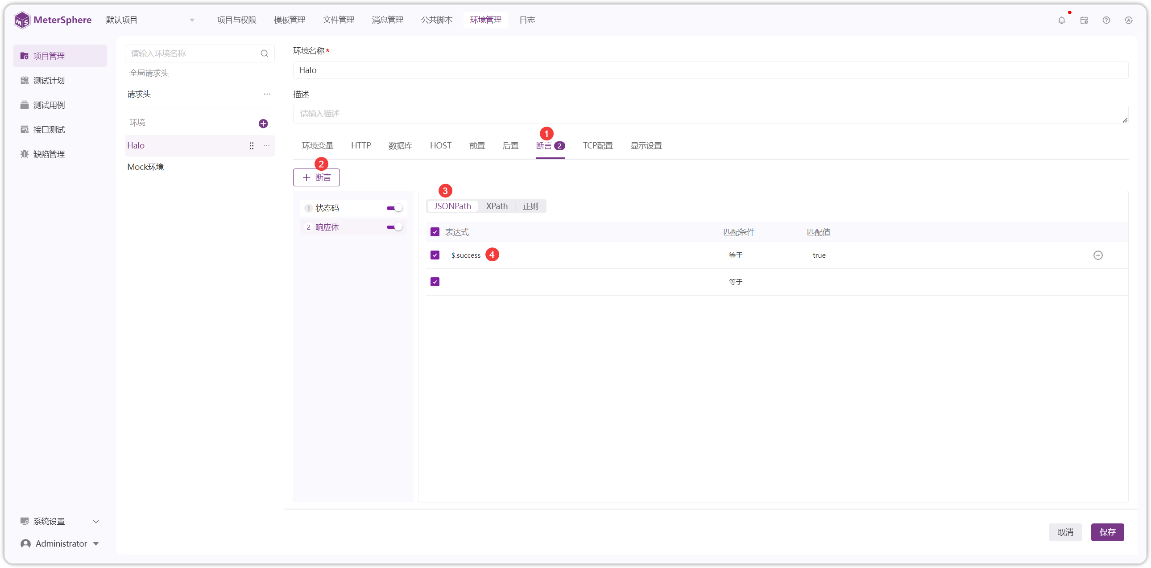Remove the $.success assertion row
The height and width of the screenshot is (568, 1151).
point(1098,255)
